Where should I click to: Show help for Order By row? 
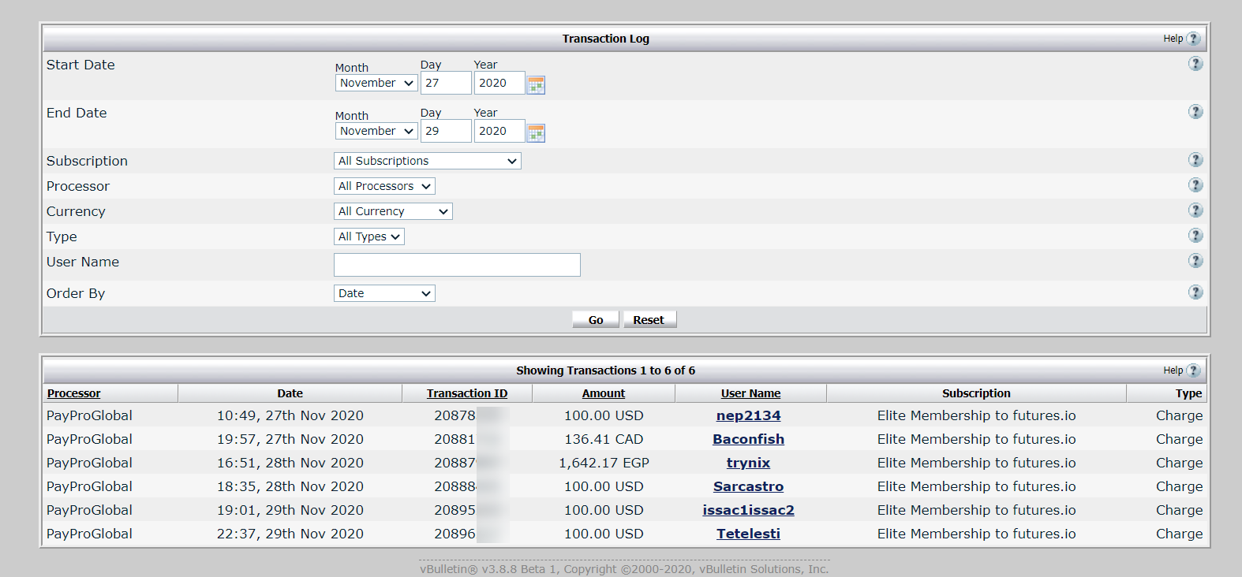coord(1195,292)
